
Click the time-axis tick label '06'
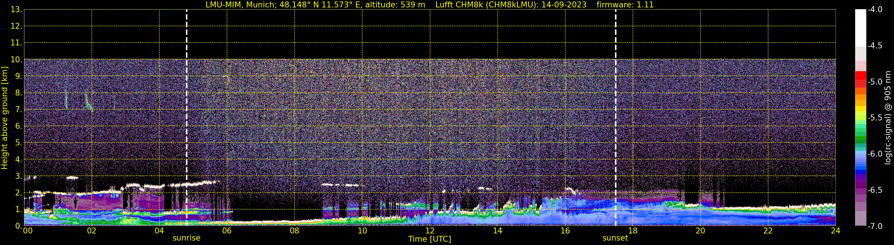point(227,231)
